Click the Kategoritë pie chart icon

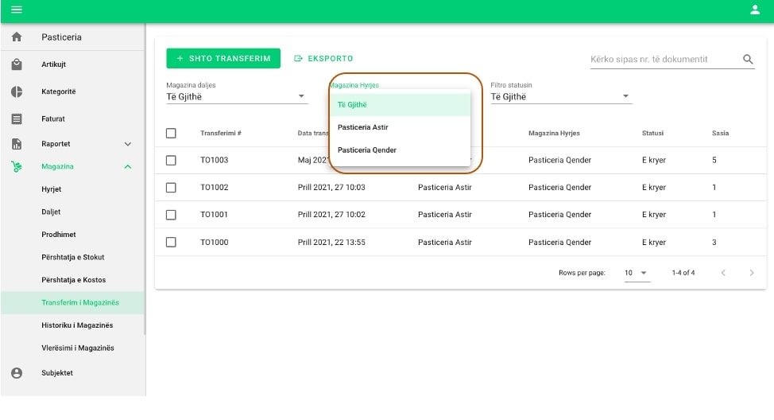click(17, 91)
